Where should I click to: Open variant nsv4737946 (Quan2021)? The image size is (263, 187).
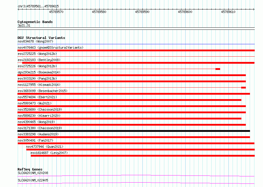pos(45,147)
